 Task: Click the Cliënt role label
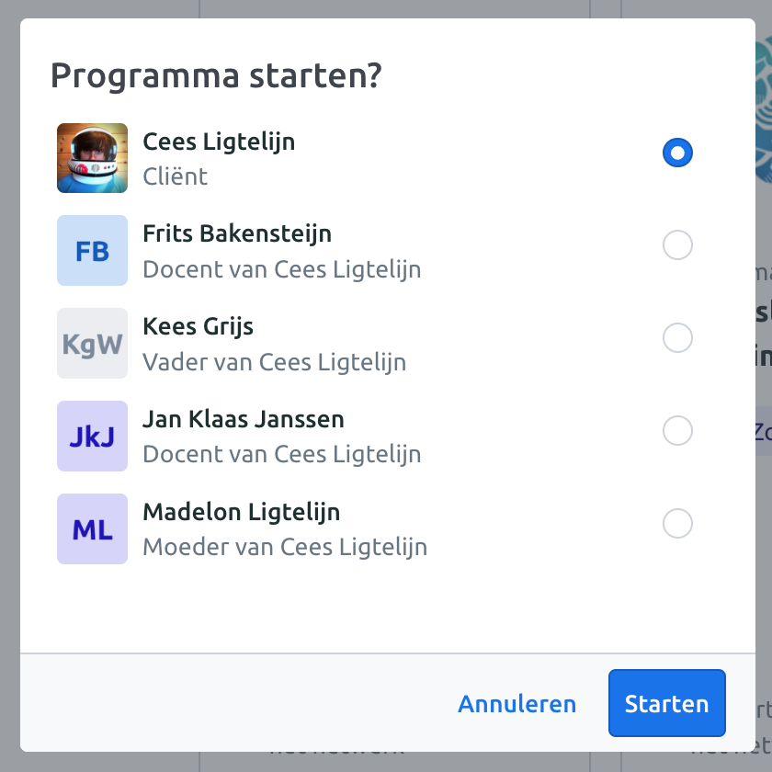[176, 176]
